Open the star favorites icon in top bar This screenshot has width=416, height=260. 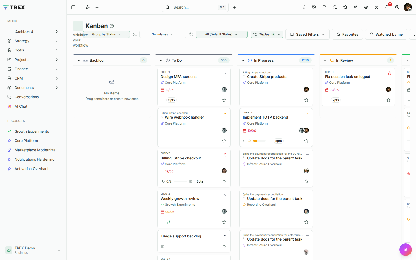point(345,7)
